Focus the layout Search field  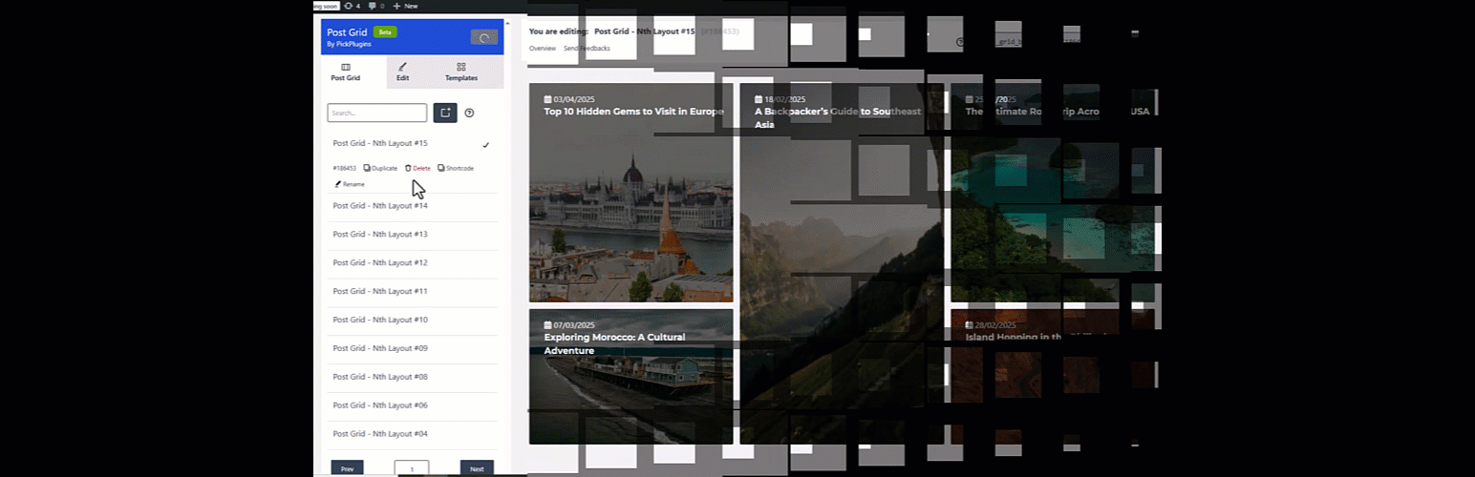click(x=376, y=113)
